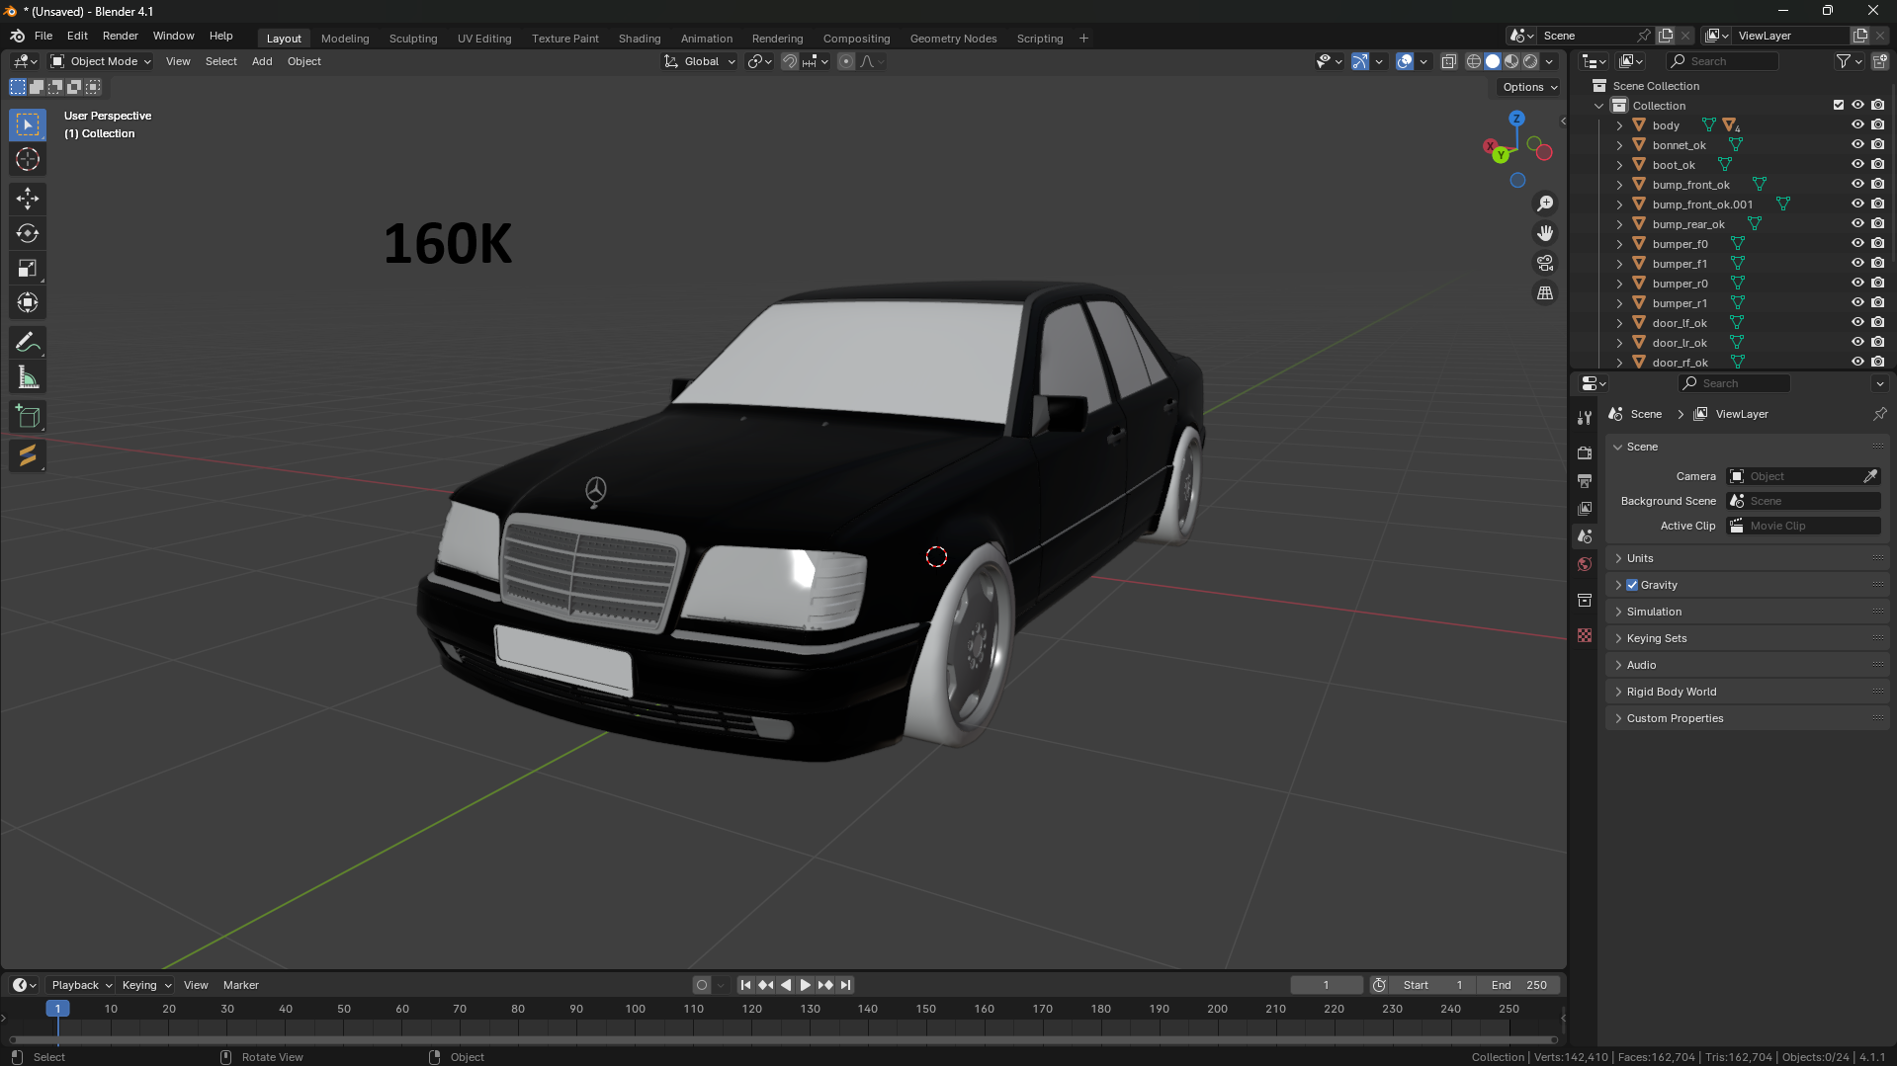Switch to the Geometry Nodes tab

click(953, 39)
